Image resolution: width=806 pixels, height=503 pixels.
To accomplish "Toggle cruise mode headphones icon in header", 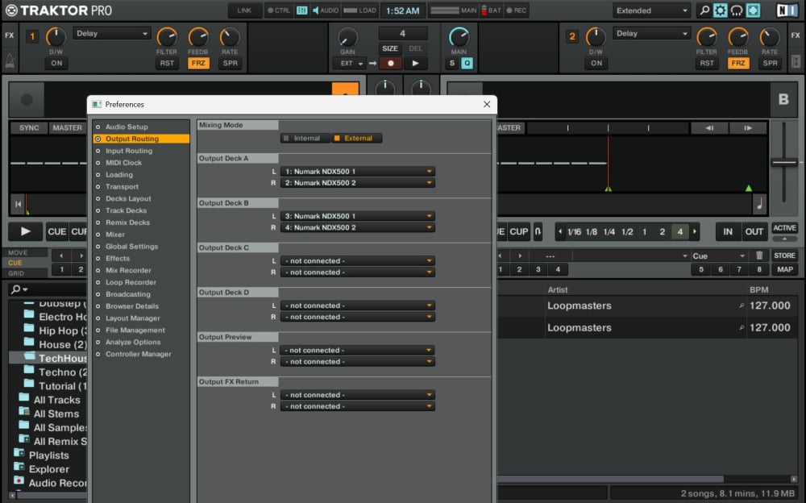I will click(737, 10).
